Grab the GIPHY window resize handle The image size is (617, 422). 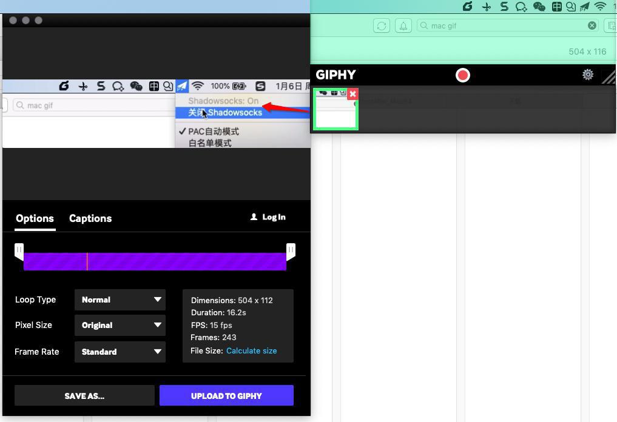pyautogui.click(x=609, y=77)
